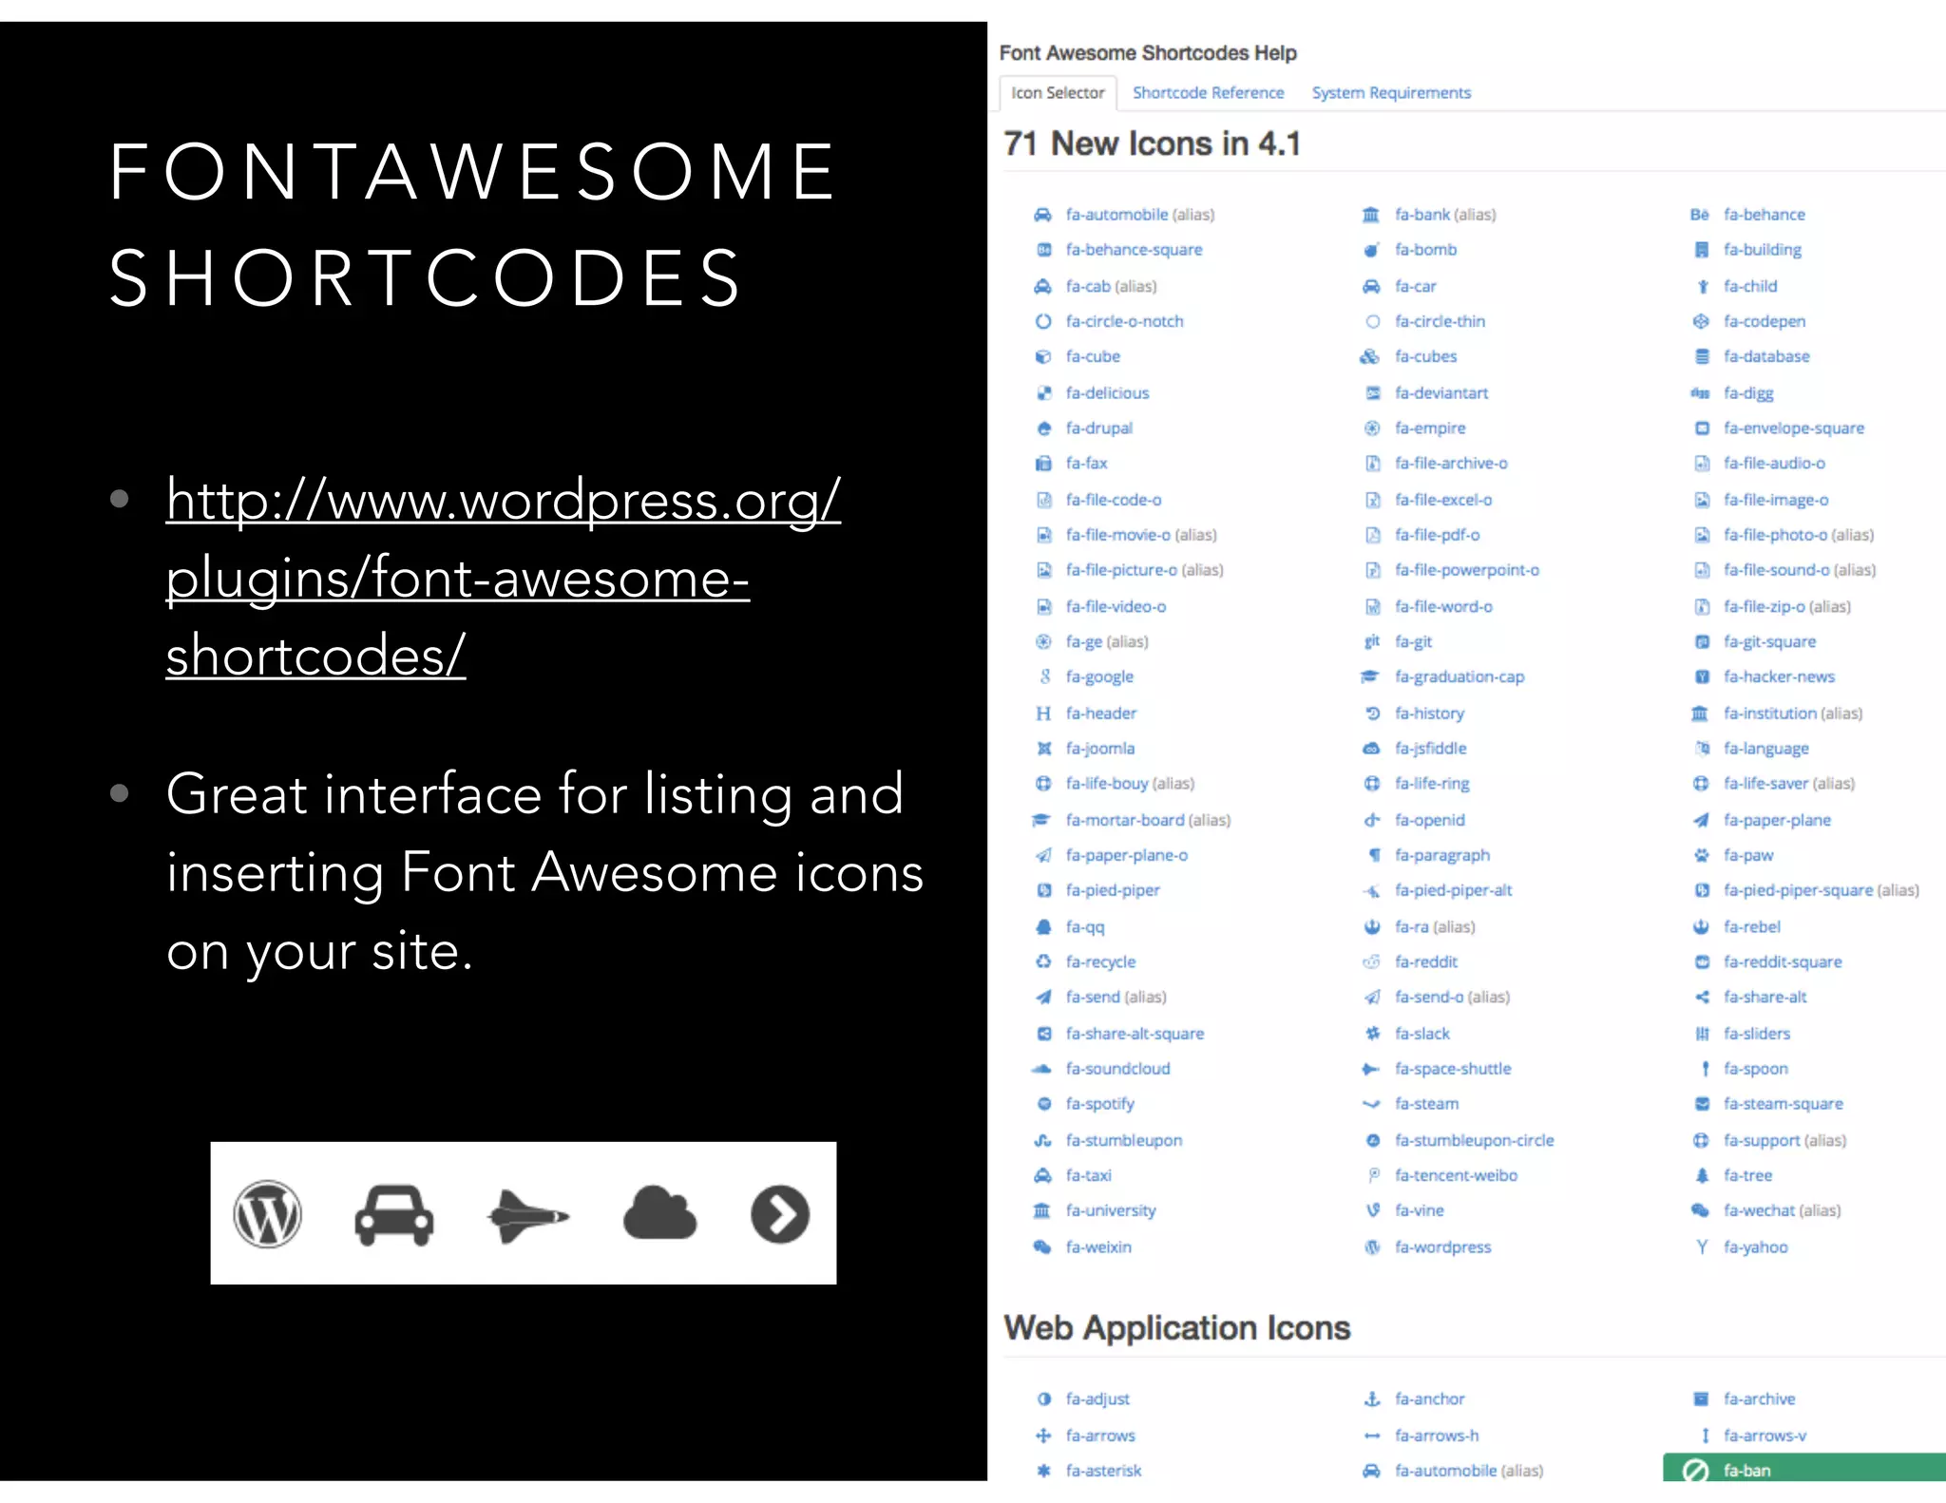Pick the fa-space-shuttle icon in the list
1946x1503 pixels.
click(x=1371, y=1069)
